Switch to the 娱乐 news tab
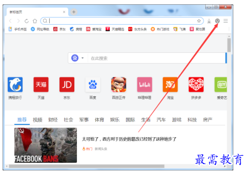The width and height of the screenshot is (247, 173). coord(115,120)
